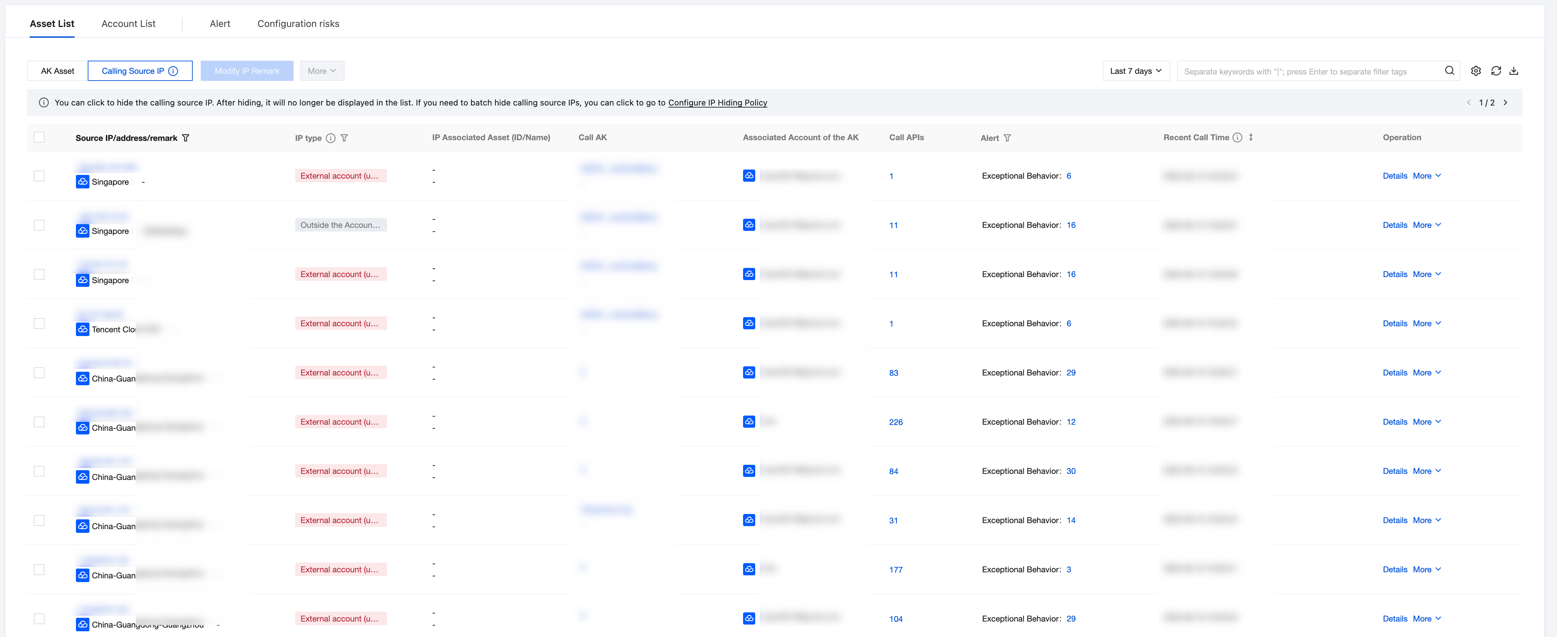Open Configure IP Hiding Policy link
Viewport: 1557px width, 637px height.
coord(717,103)
